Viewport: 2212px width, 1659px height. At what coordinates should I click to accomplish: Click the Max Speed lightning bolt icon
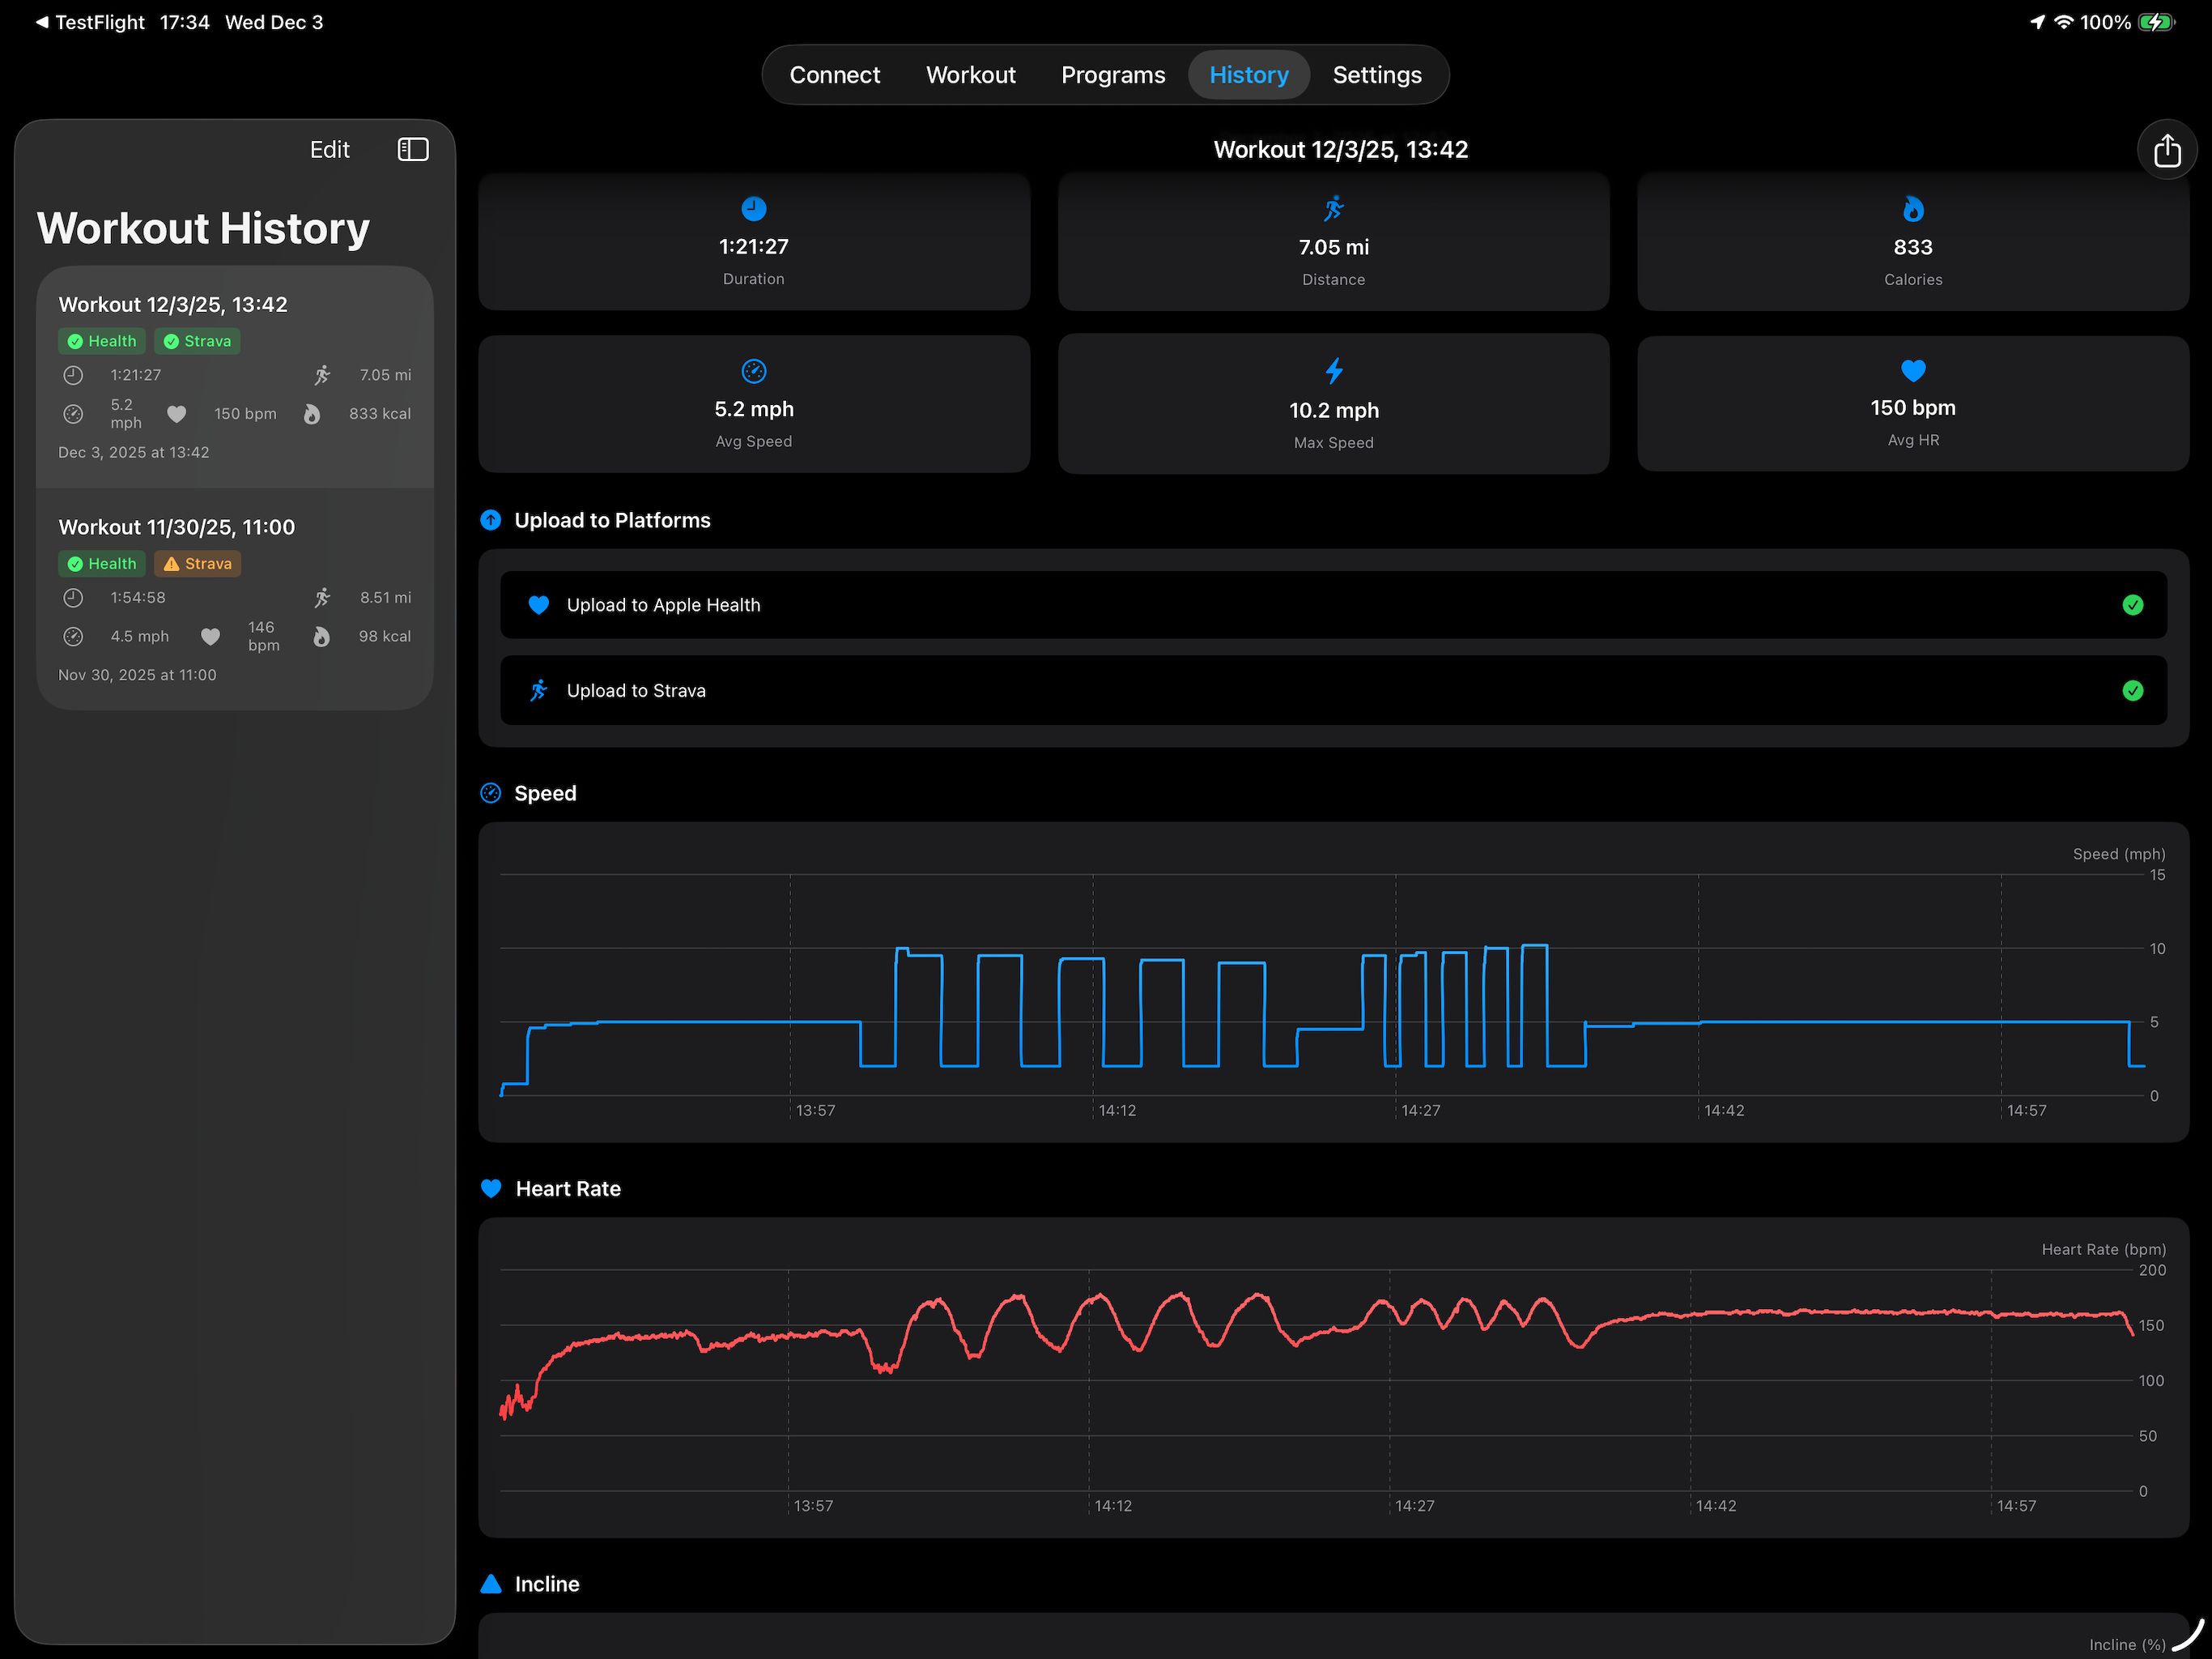click(x=1333, y=371)
